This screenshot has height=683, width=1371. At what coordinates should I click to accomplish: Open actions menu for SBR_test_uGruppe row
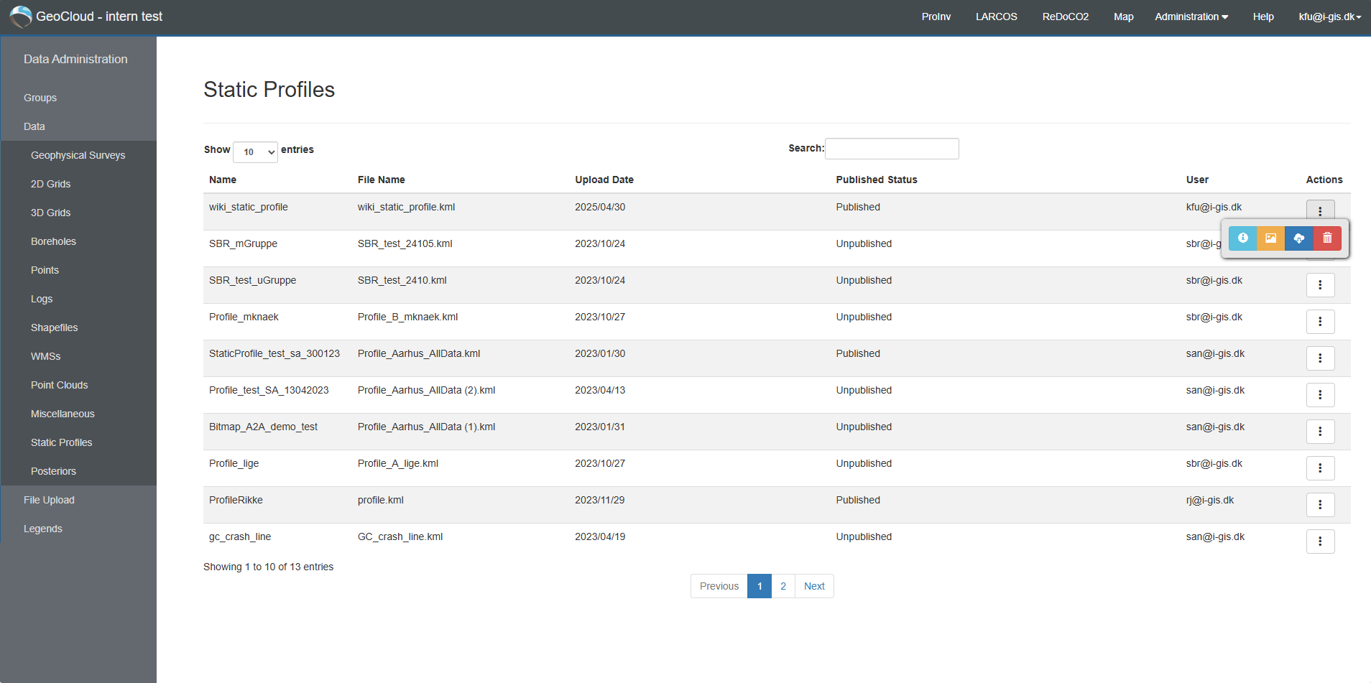tap(1320, 285)
